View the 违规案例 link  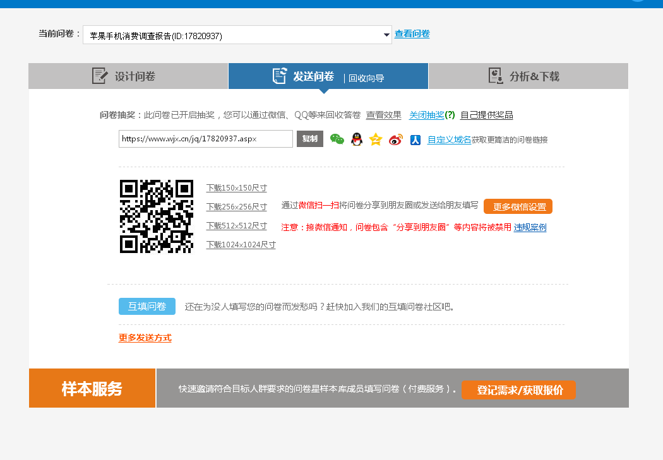pos(530,227)
